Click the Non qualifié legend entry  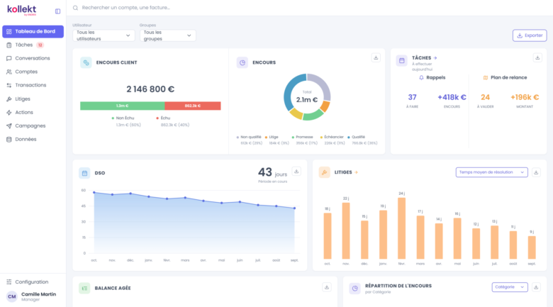pyautogui.click(x=250, y=140)
